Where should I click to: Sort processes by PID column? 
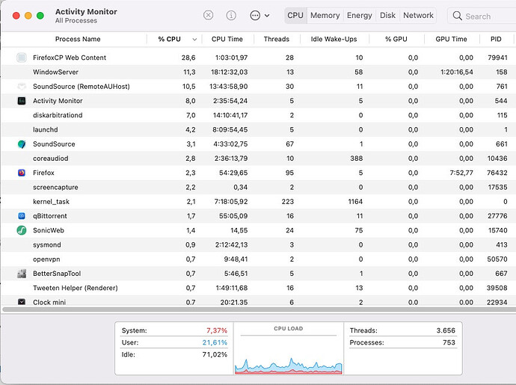[x=495, y=39]
